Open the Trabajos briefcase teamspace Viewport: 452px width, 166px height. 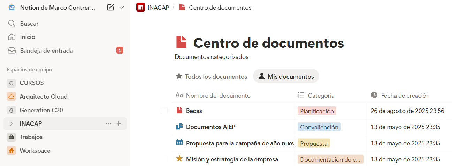click(31, 137)
